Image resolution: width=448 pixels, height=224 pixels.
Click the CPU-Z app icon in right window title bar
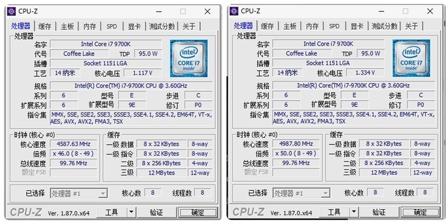click(234, 11)
